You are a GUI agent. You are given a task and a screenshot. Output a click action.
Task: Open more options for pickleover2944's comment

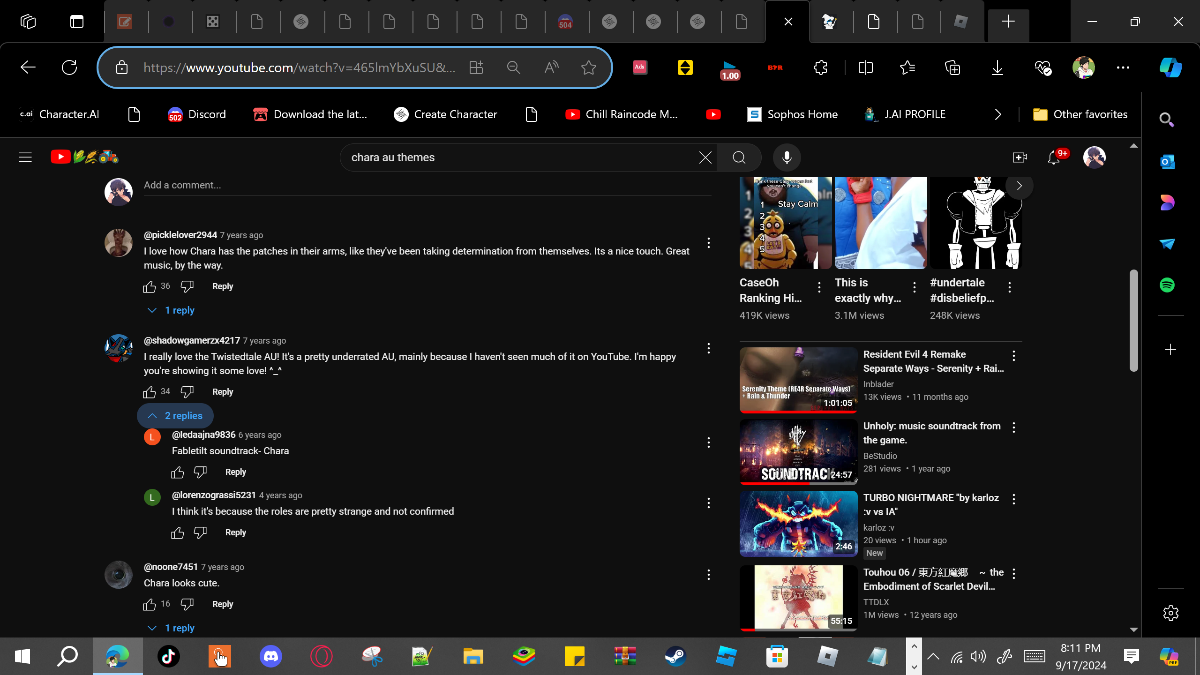point(708,243)
